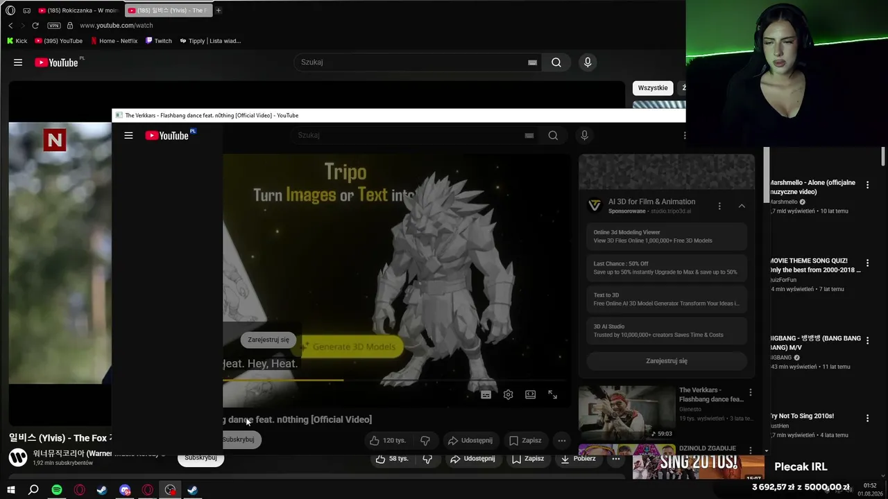Viewport: 888px width, 499px height.
Task: Dislike the Verkkars Flashbang dance video
Action: point(425,440)
